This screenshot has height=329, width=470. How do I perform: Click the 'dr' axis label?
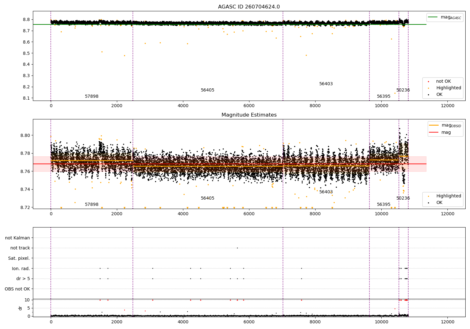(x=20, y=308)
